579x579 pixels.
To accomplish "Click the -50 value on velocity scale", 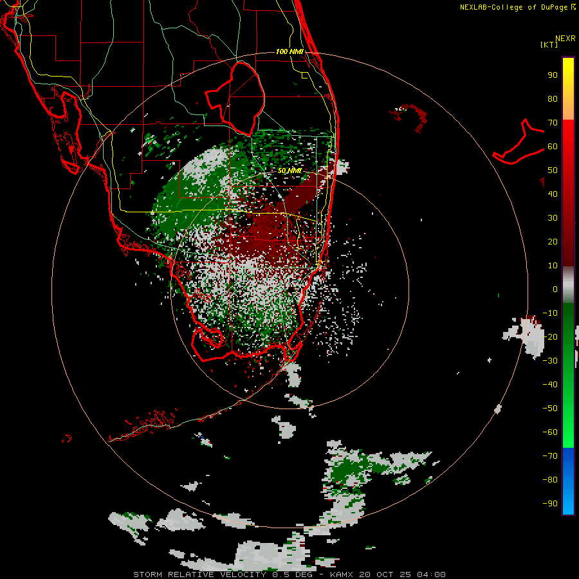I will click(x=550, y=408).
